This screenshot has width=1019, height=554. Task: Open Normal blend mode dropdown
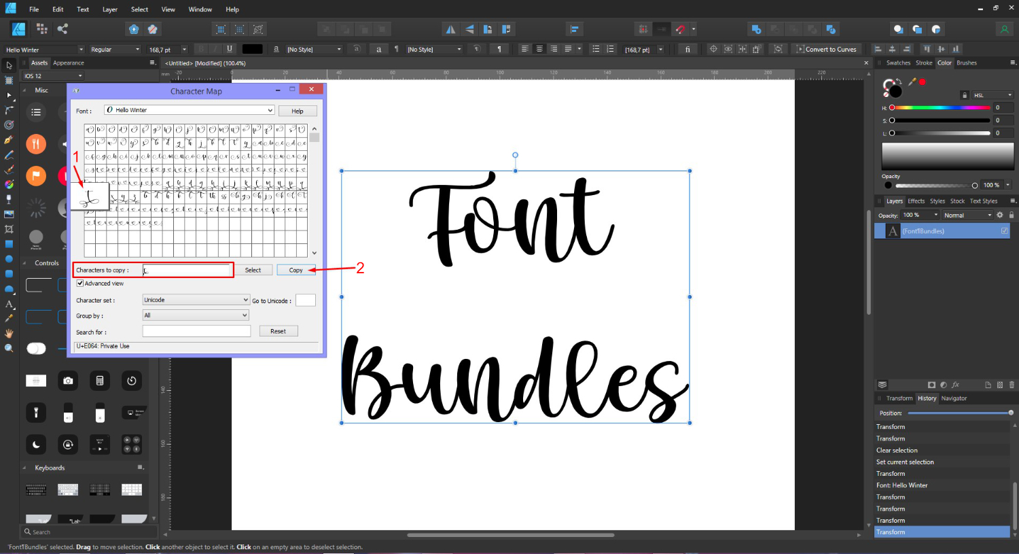pos(967,215)
